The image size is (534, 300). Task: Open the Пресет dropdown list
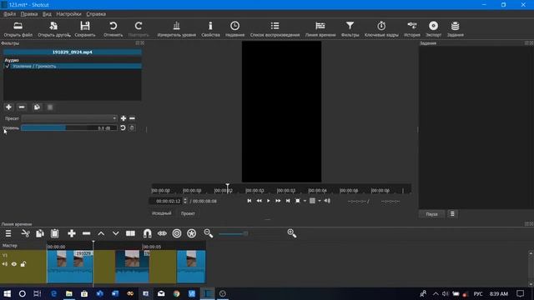(x=69, y=118)
